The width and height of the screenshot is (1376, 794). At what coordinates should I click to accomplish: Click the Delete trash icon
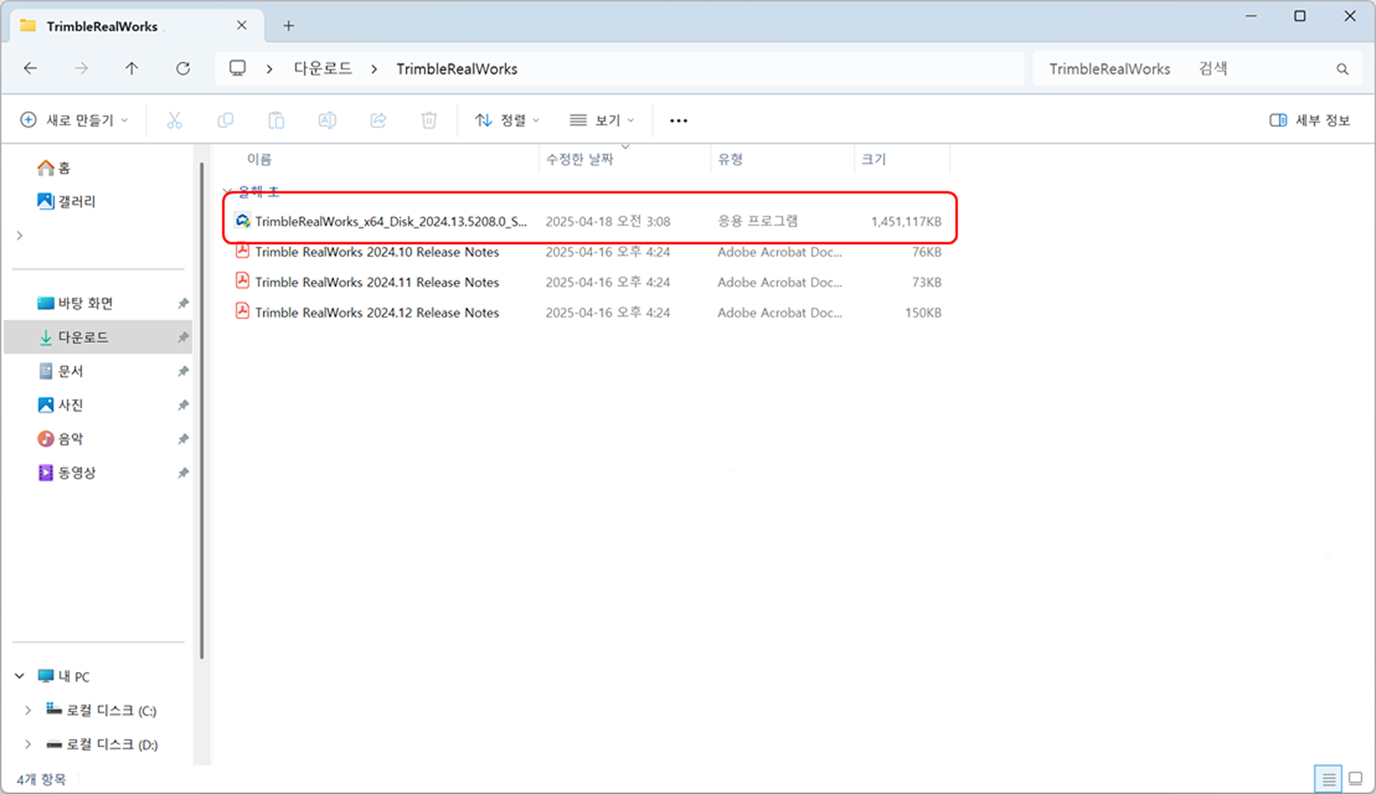[428, 120]
